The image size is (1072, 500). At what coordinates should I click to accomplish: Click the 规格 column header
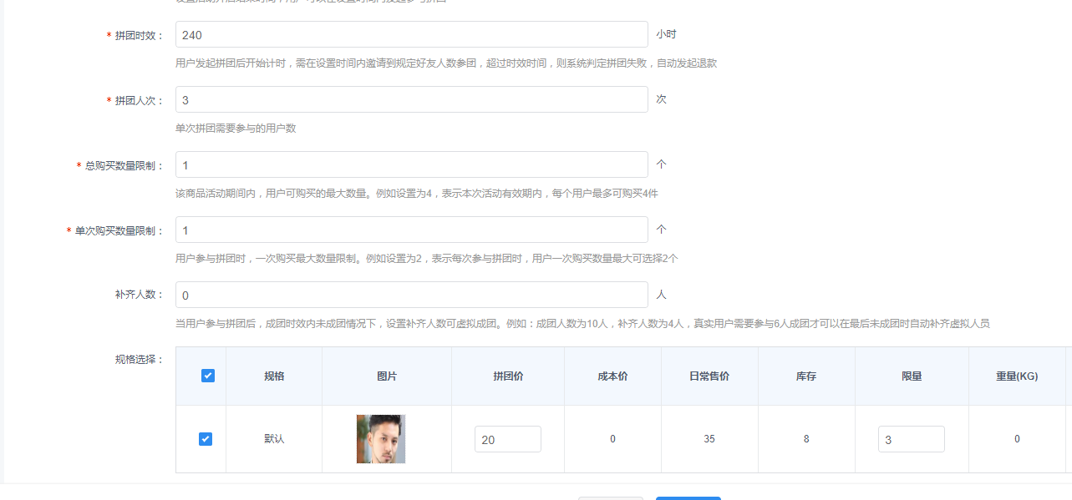pos(274,376)
